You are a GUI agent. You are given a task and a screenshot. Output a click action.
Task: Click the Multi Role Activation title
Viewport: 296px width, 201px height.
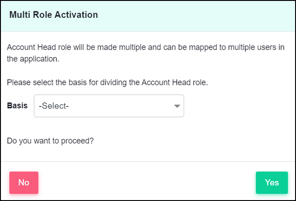click(53, 15)
